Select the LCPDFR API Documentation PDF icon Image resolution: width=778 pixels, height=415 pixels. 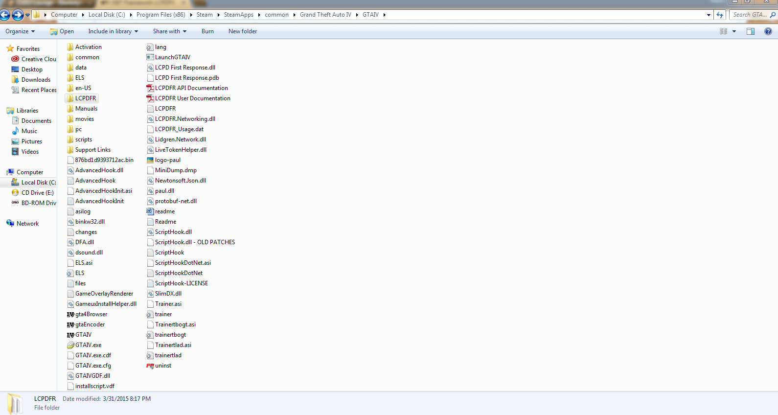150,88
